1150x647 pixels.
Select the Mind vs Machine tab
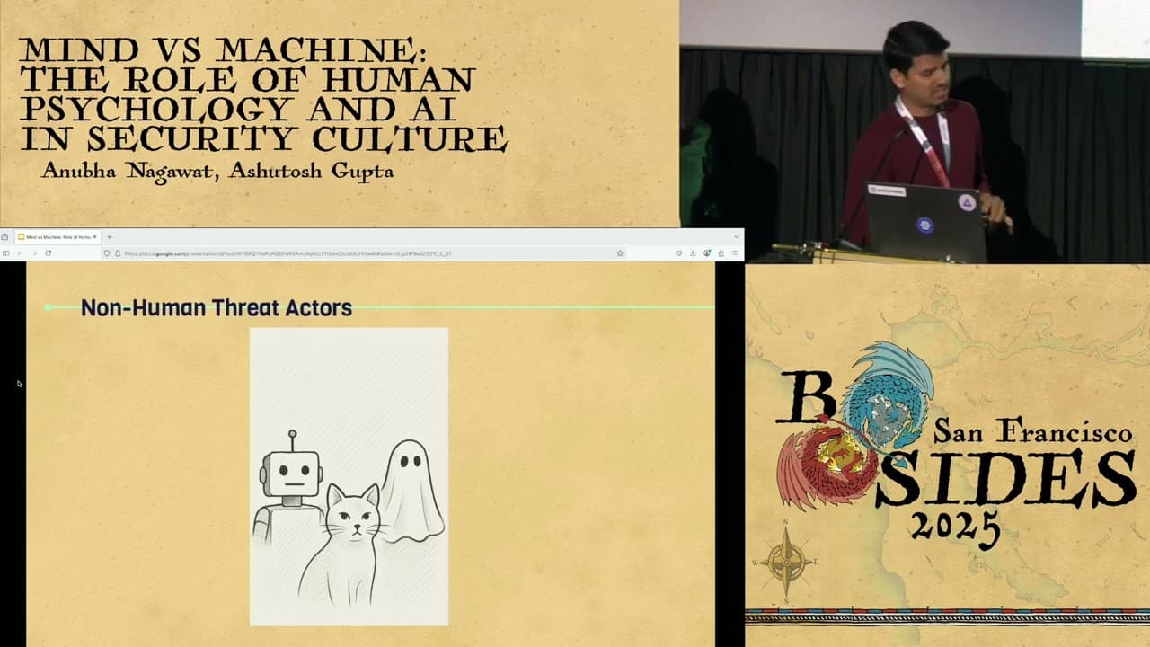point(54,236)
